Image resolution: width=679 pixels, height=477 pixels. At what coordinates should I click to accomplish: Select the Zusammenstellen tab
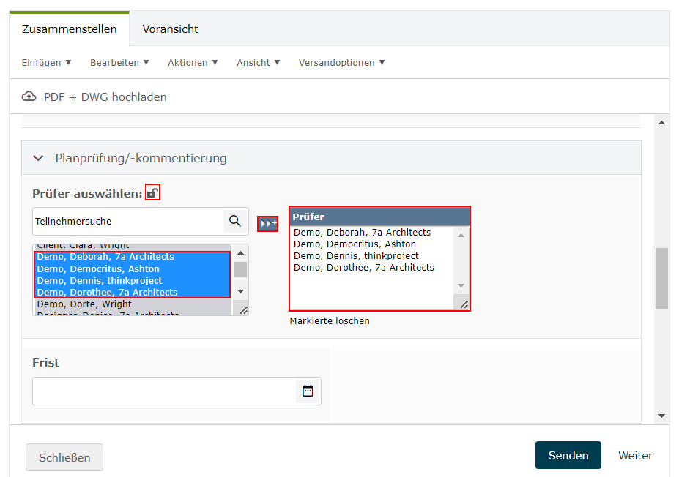pyautogui.click(x=70, y=29)
